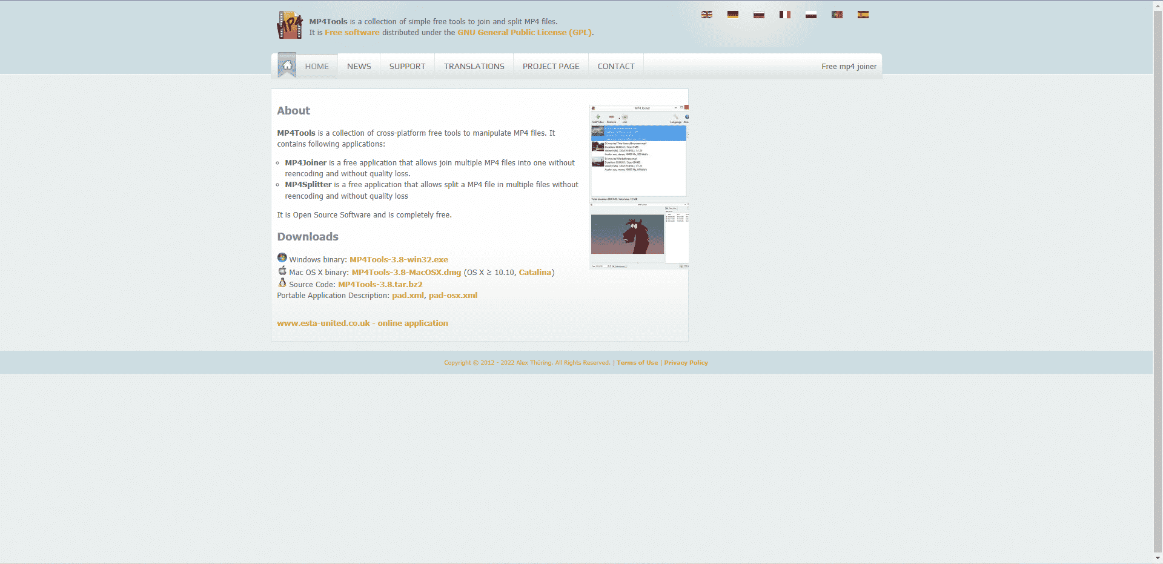1163x564 pixels.
Task: Select the Polish flag icon
Action: [811, 15]
